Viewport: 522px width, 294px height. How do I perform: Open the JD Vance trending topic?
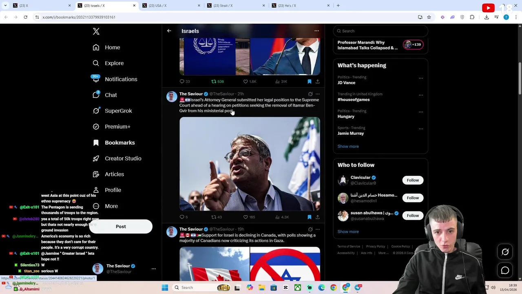coord(346,83)
